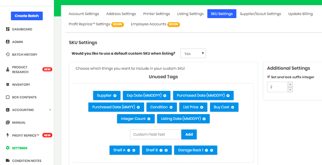The image size is (322, 165).
Task: Click the Add custom field button
Action: click(189, 134)
